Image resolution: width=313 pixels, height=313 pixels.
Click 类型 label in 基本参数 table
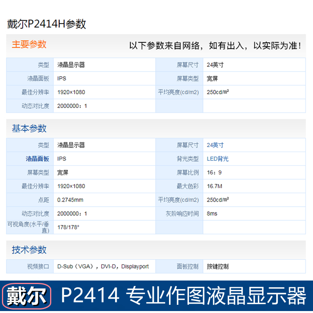tap(43, 145)
